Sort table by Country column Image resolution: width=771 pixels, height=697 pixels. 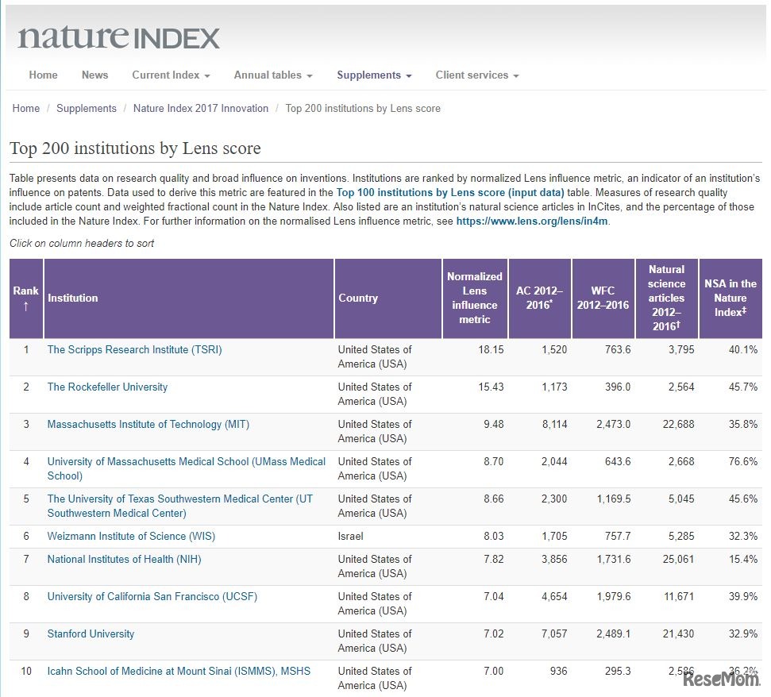click(x=358, y=298)
